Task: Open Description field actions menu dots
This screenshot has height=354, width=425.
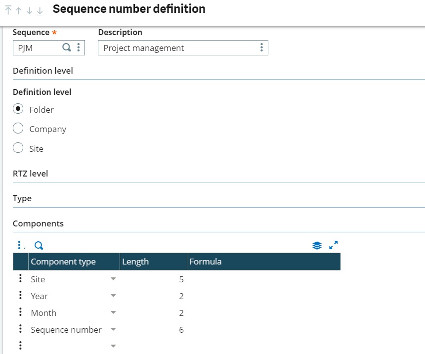Action: [261, 47]
